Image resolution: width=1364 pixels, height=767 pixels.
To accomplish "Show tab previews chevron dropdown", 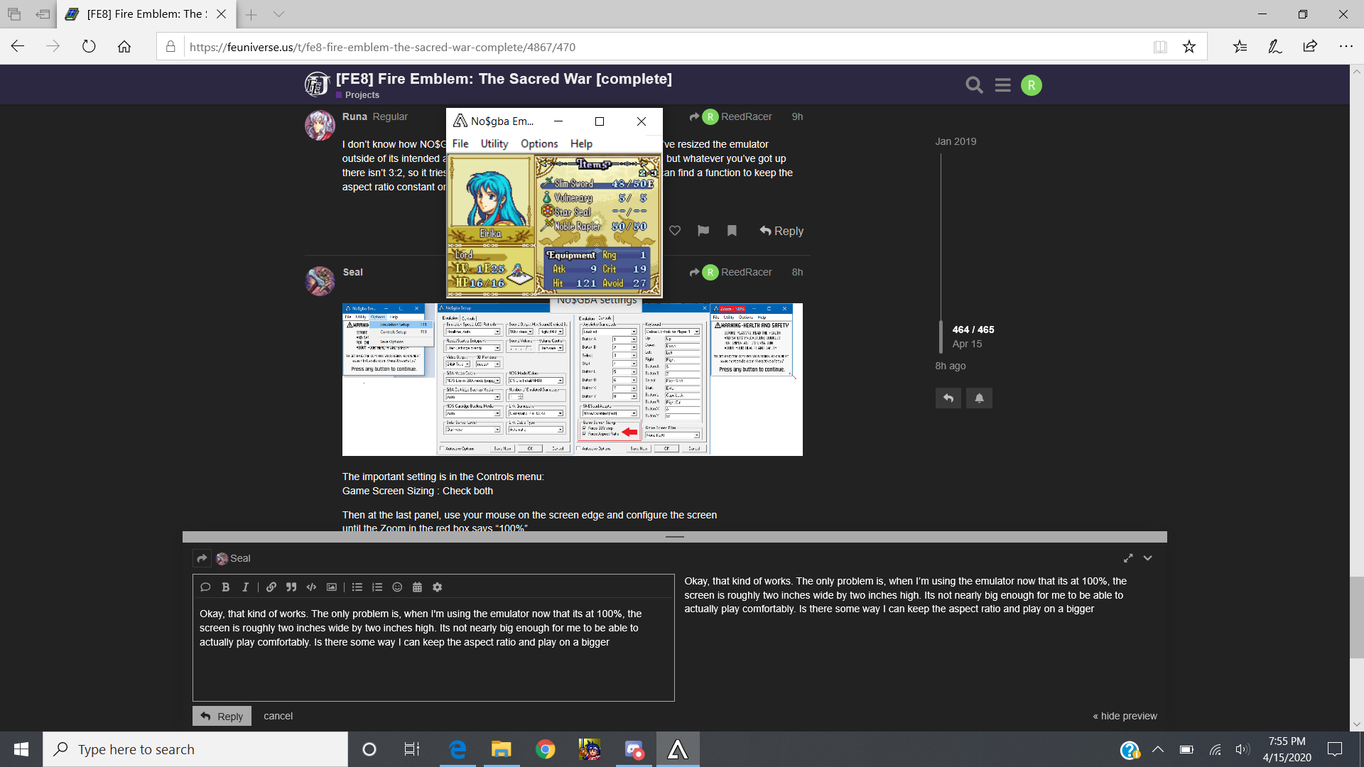I will click(278, 14).
